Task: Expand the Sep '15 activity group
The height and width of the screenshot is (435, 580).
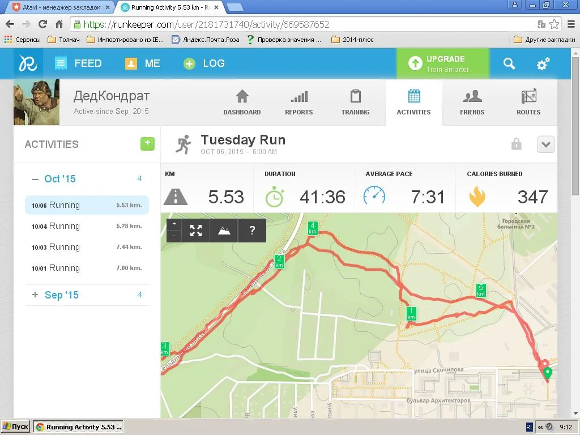Action: pos(35,295)
